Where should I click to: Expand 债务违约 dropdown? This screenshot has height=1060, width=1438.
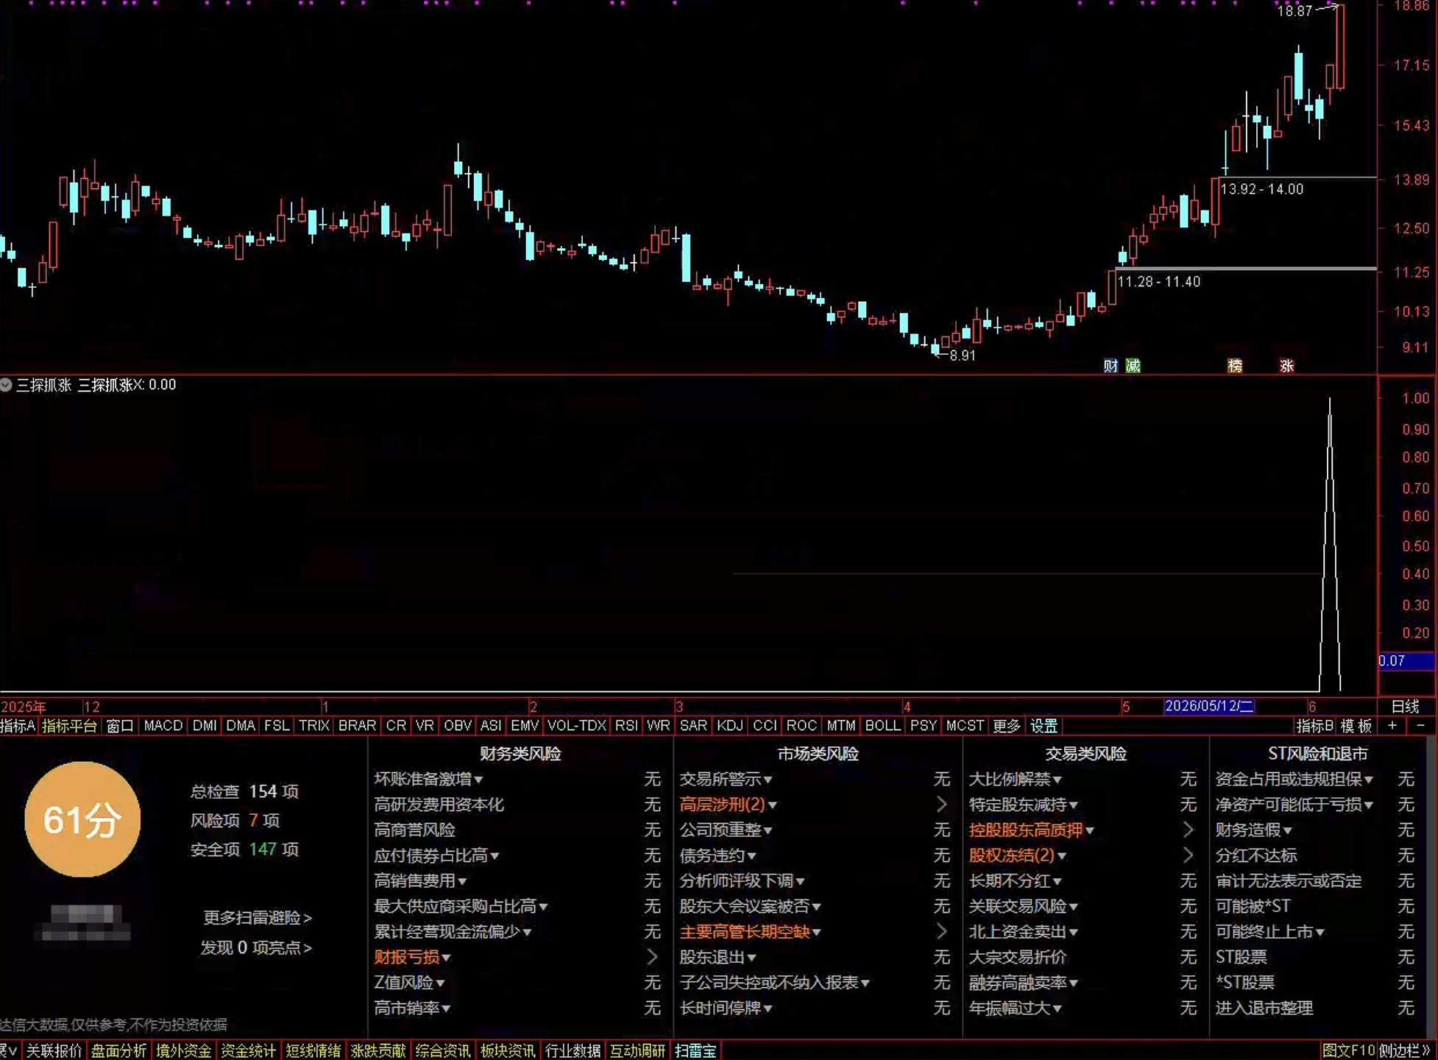(751, 856)
